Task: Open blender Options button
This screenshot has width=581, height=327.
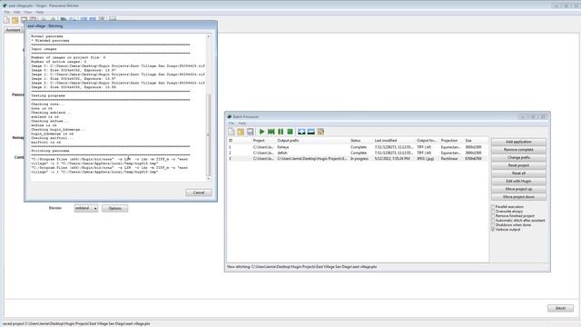Action: click(x=115, y=208)
